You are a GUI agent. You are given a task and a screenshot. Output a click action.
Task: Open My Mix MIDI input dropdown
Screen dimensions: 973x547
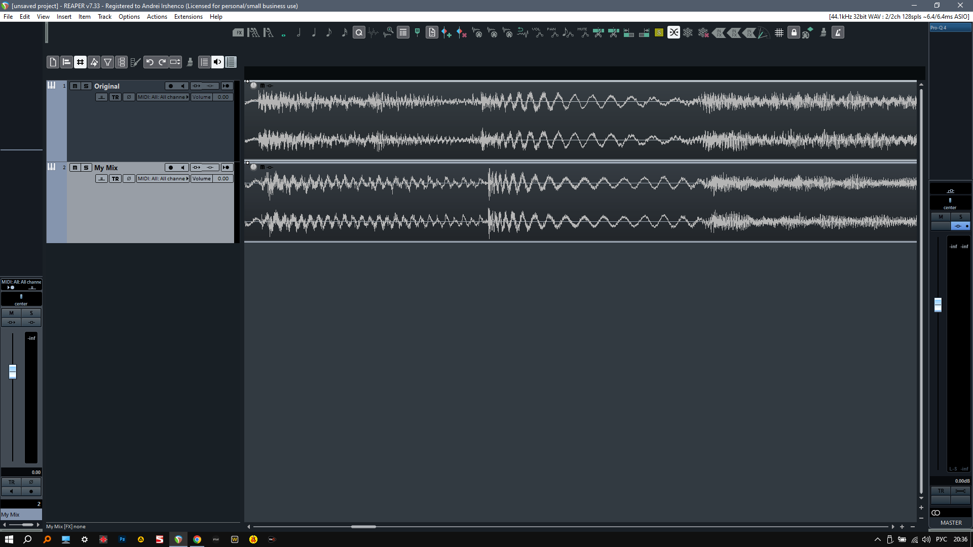coord(163,179)
